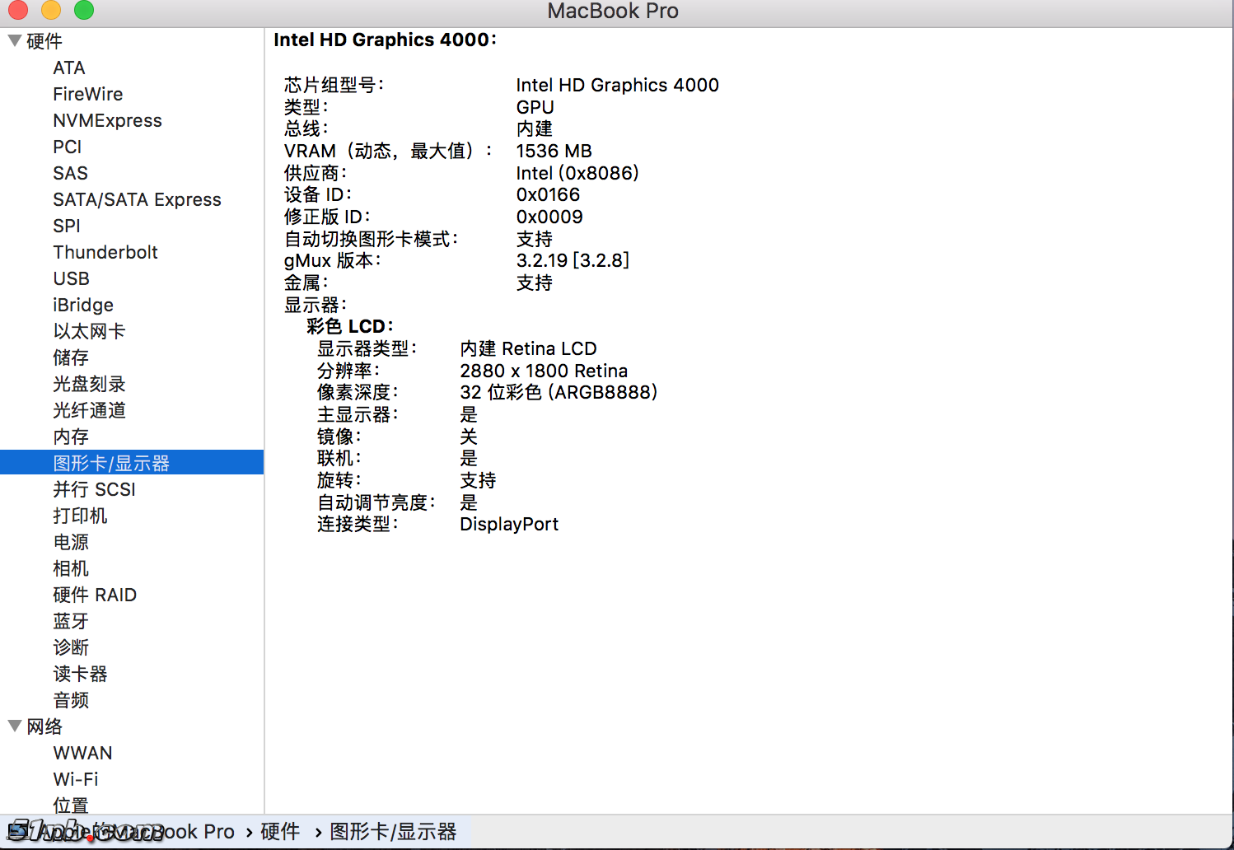Viewport: 1234px width, 850px height.
Task: Select the highlighted 图形卡/显示器 item
Action: coord(111,463)
